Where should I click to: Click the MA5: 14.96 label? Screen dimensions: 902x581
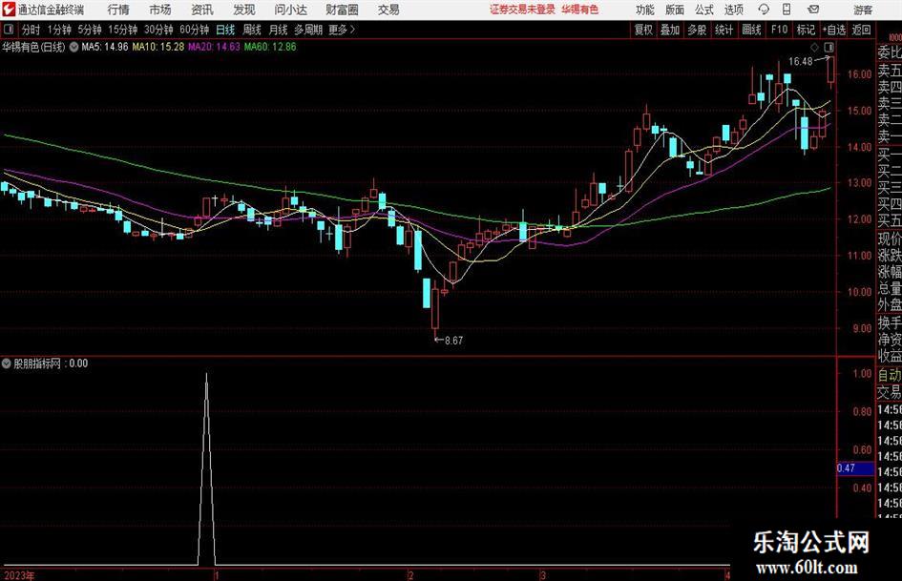point(105,47)
